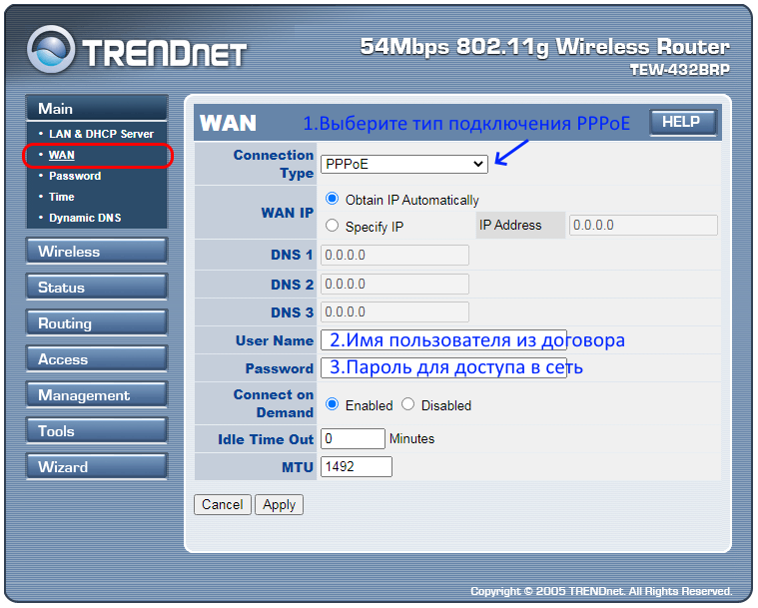Focus the Idle Time Out field
The height and width of the screenshot is (608, 758).
(353, 438)
